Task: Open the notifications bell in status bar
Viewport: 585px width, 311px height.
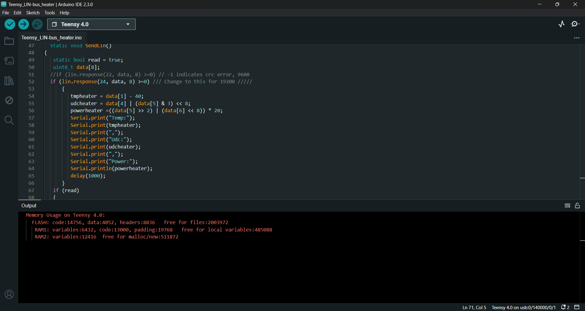Action: [x=565, y=307]
